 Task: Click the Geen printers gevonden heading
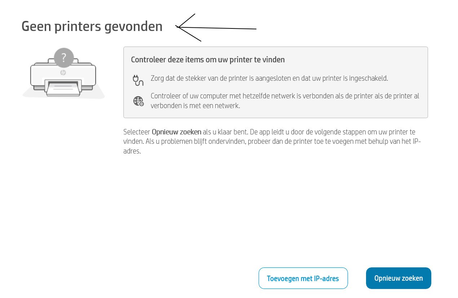click(x=92, y=26)
